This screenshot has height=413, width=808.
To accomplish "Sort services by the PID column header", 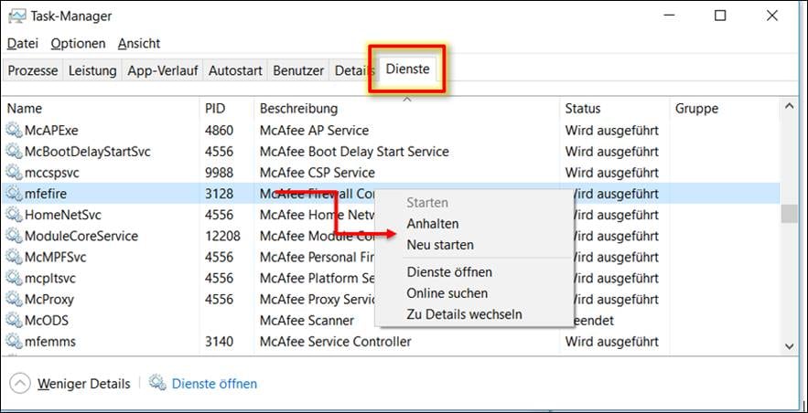I will point(227,109).
